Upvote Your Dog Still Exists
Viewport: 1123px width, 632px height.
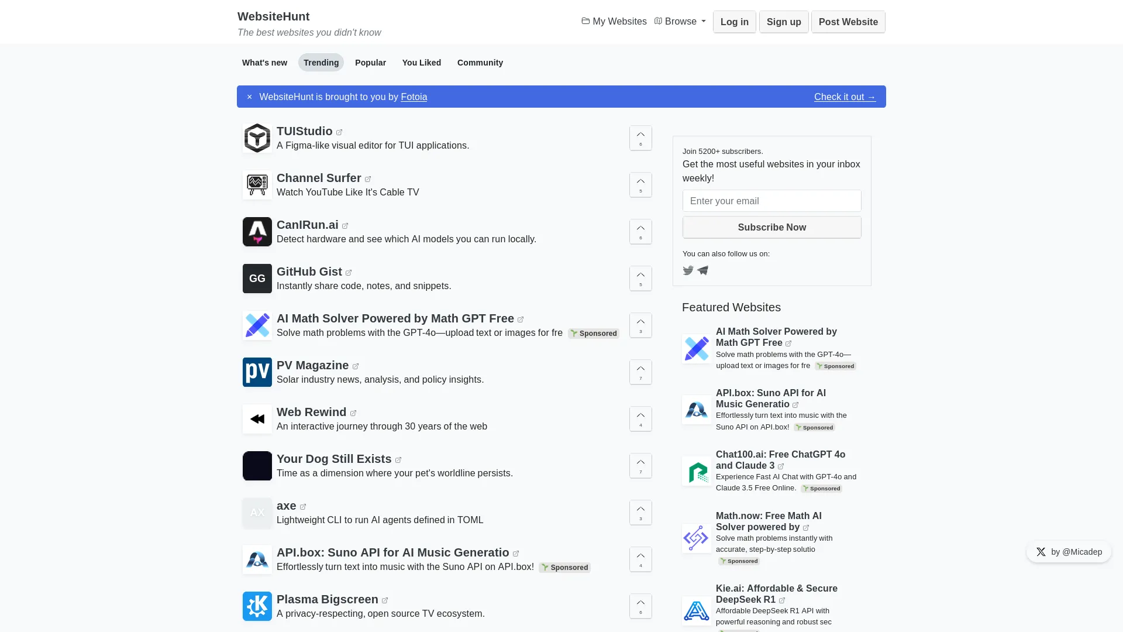pyautogui.click(x=640, y=466)
